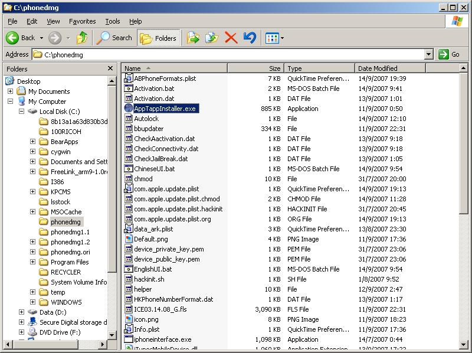Open the Forward history dropdown arrow
This screenshot has height=353, width=472.
68,38
